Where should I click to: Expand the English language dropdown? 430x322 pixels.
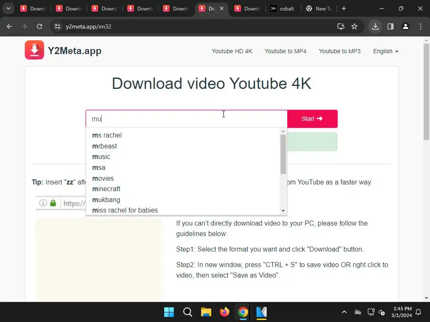point(385,51)
